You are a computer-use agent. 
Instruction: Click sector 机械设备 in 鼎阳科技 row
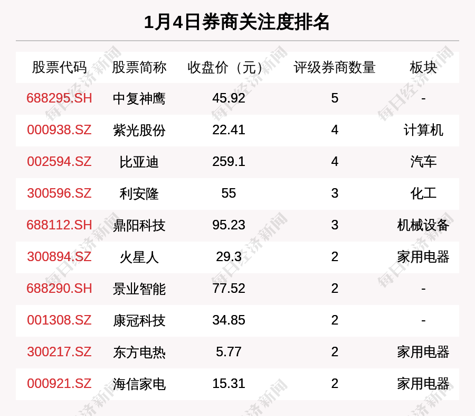coord(423,226)
